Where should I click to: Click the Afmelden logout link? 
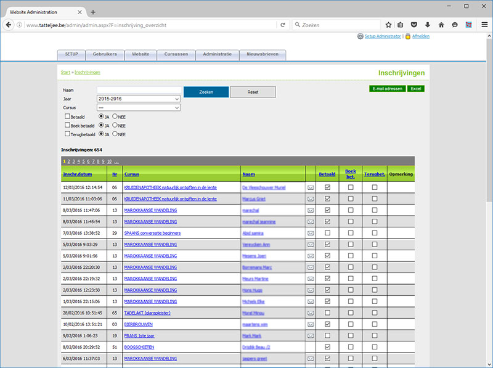click(421, 36)
